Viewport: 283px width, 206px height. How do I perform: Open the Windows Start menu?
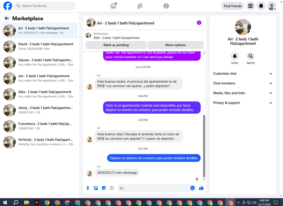pyautogui.click(x=5, y=203)
